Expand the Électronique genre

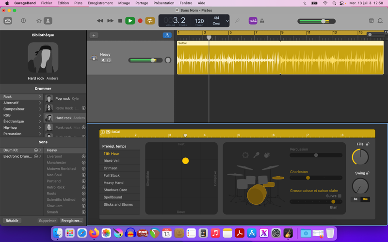(40, 121)
